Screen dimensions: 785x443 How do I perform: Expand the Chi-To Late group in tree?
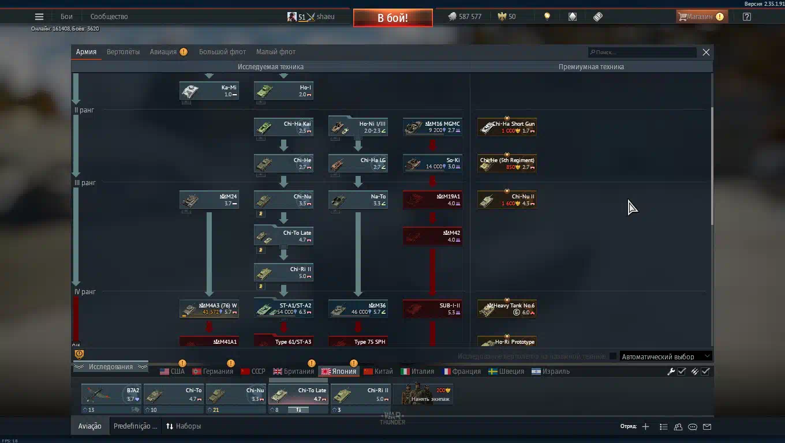283,235
